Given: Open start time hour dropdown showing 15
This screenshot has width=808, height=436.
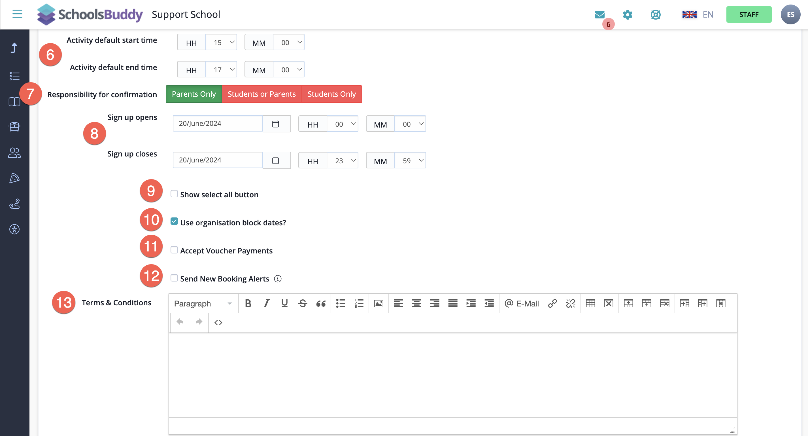Looking at the screenshot, I should click(x=221, y=42).
